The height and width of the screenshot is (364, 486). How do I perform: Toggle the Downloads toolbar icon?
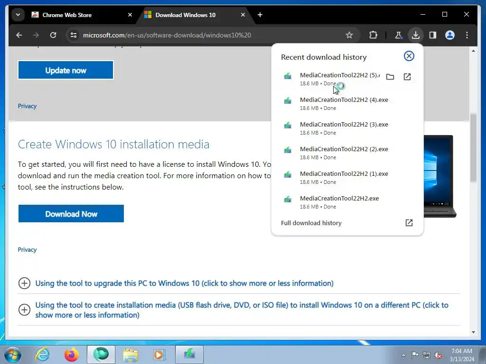click(x=416, y=35)
